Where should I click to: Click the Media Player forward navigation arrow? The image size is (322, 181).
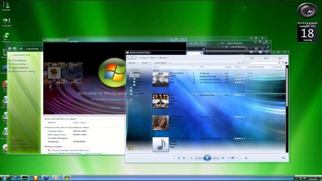pyautogui.click(x=134, y=58)
